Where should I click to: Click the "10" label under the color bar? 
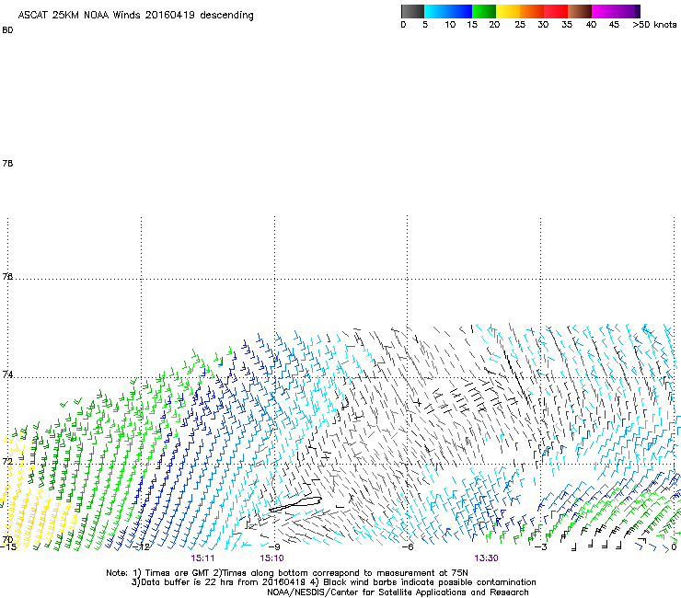450,25
